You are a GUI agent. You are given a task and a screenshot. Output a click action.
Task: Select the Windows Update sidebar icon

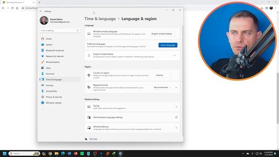tap(43, 103)
